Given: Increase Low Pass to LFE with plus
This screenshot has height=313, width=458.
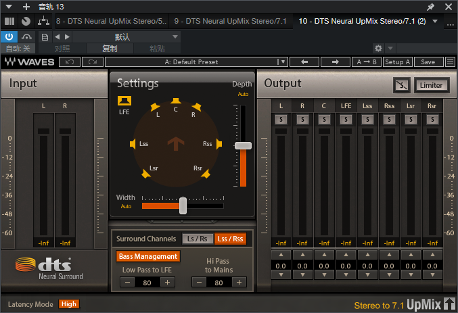Looking at the screenshot, I should coord(166,282).
